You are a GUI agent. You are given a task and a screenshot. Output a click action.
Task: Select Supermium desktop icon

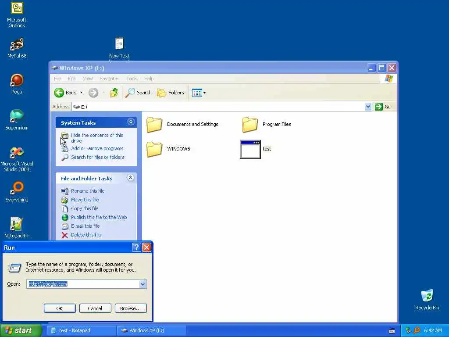(17, 120)
